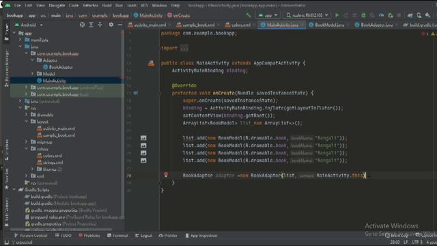Expand the folded import statements
This screenshot has height=246, width=437.
[x=184, y=48]
